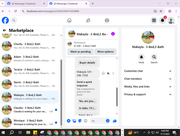Expand Media, files and links section
The width and height of the screenshot is (180, 136).
pos(148,87)
